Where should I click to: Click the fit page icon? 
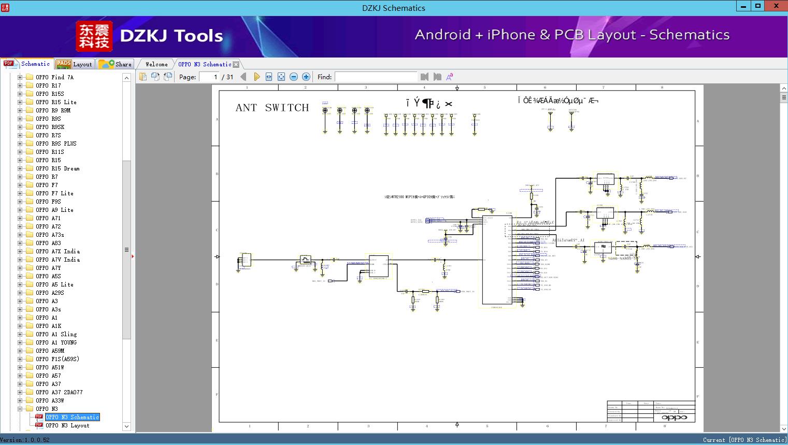(x=281, y=77)
